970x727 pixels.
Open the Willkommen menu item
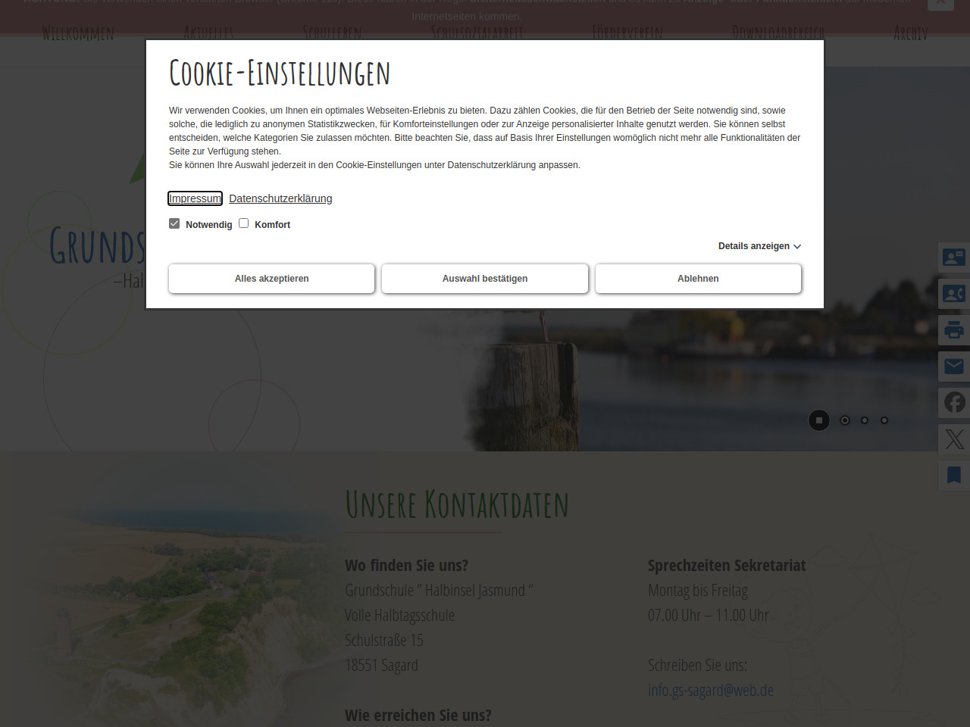pos(78,33)
